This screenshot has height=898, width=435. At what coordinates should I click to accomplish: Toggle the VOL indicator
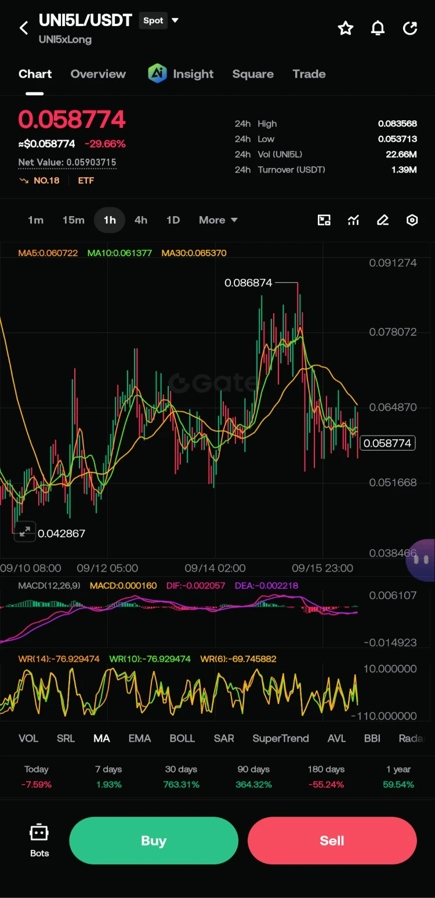pyautogui.click(x=28, y=738)
